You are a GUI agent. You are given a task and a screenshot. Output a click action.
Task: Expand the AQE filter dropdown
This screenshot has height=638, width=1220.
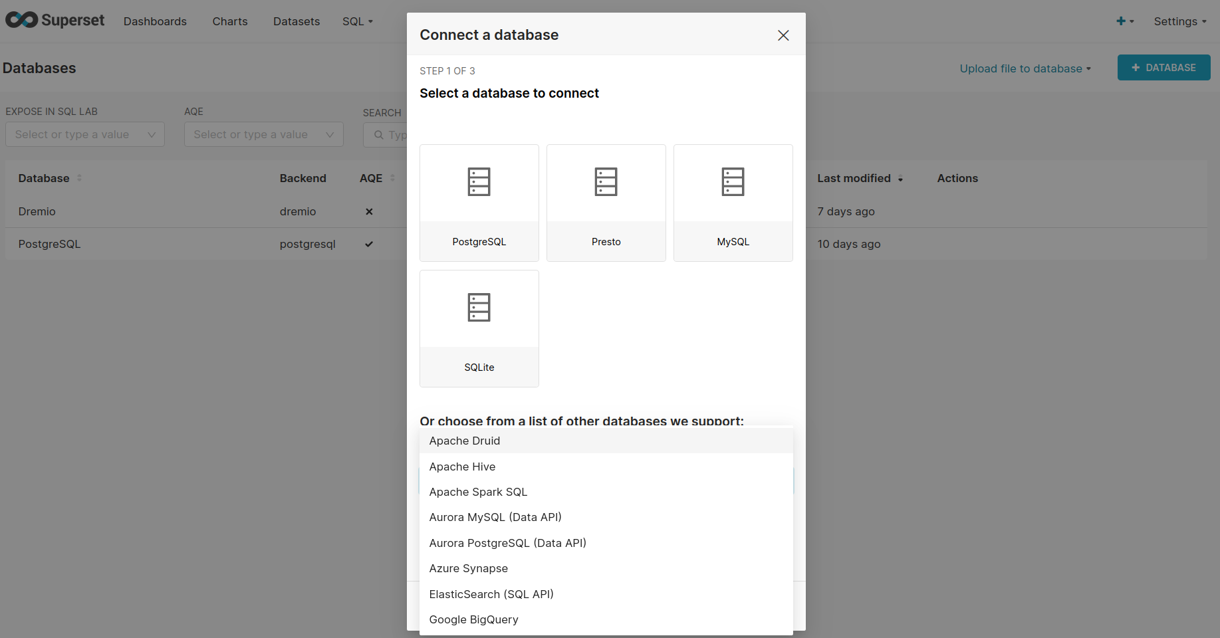click(263, 134)
